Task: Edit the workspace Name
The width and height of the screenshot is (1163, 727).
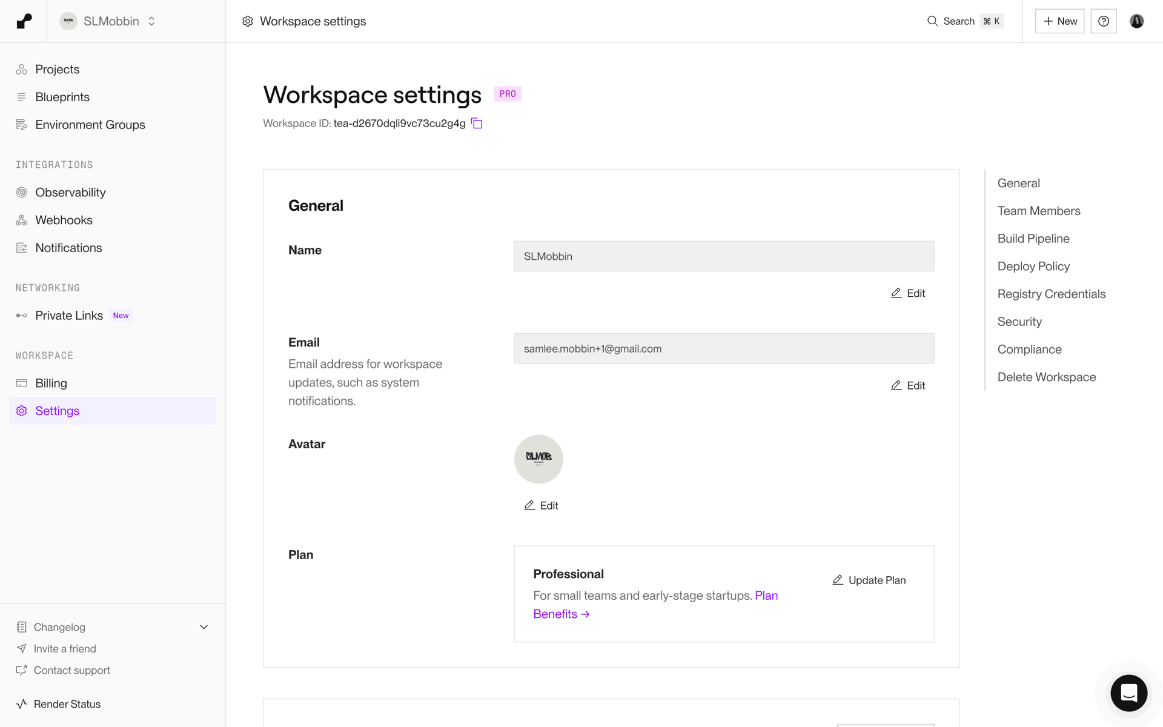Action: 908,293
